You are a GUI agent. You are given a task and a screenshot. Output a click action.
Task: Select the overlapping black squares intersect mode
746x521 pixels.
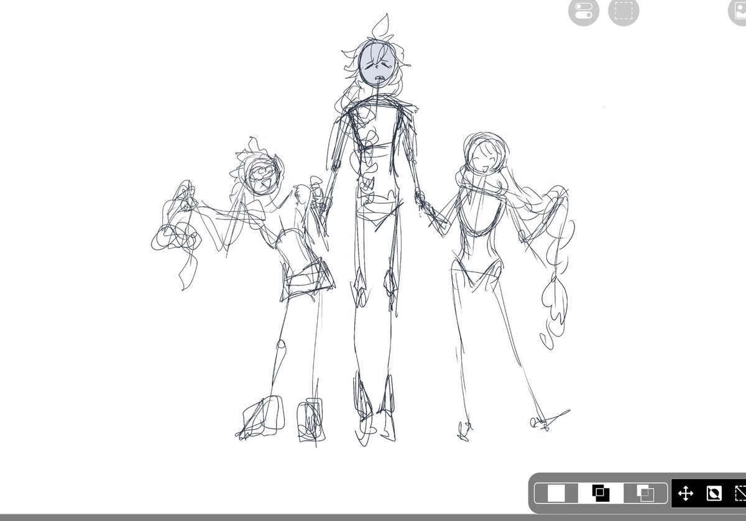pyautogui.click(x=601, y=494)
